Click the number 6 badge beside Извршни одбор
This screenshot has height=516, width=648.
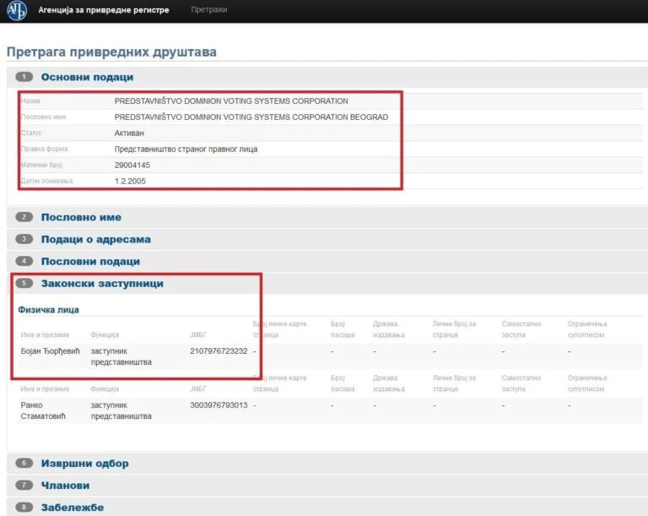[25, 464]
